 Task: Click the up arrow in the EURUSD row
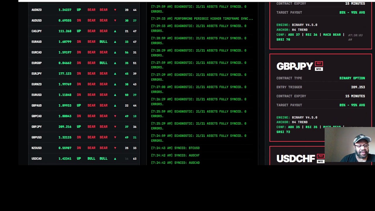[x=115, y=95]
